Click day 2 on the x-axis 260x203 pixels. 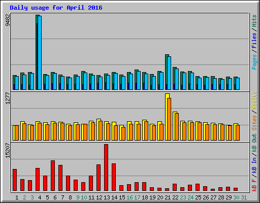24,197
